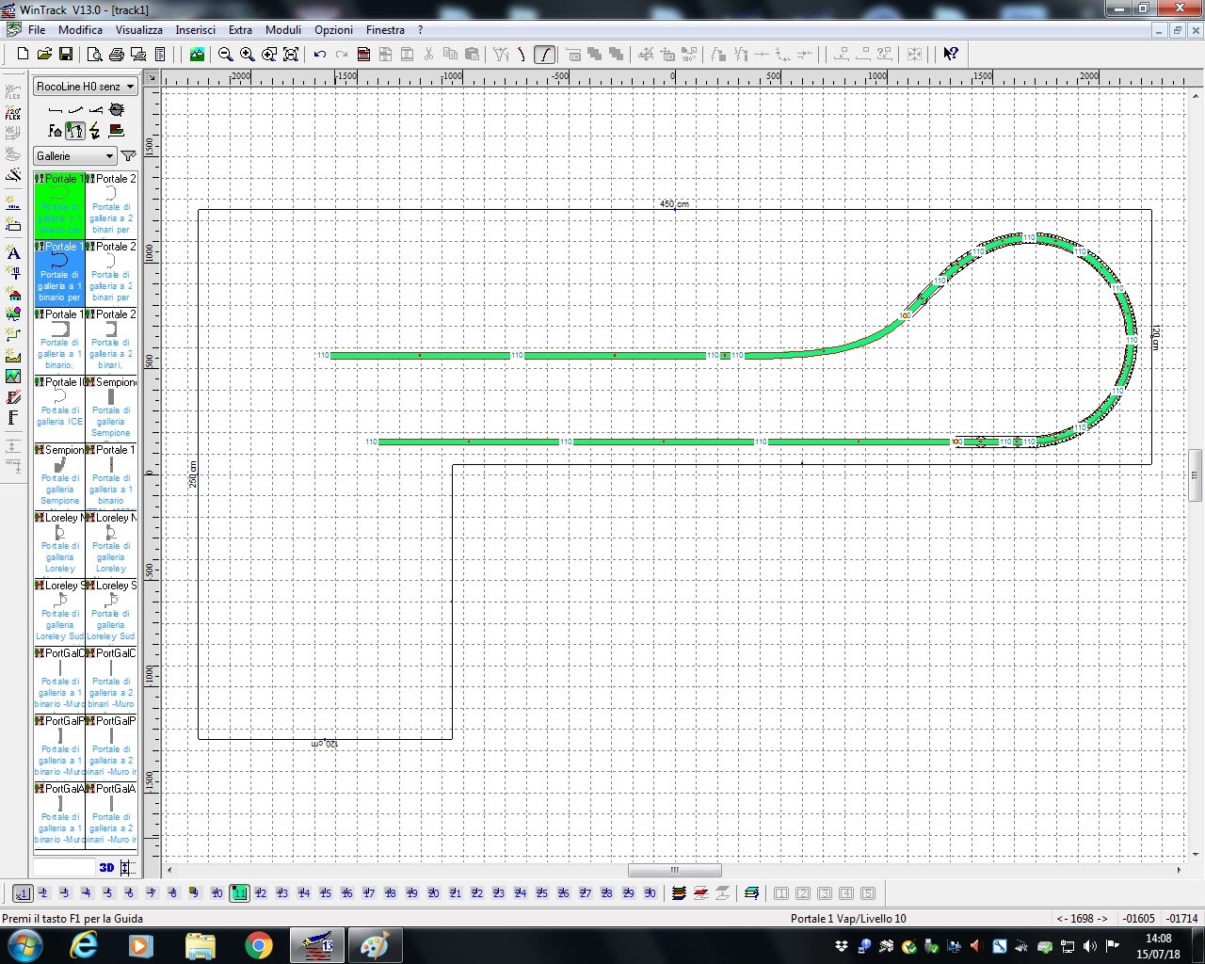Pick the Loreley Sud gallery portal

point(59,612)
